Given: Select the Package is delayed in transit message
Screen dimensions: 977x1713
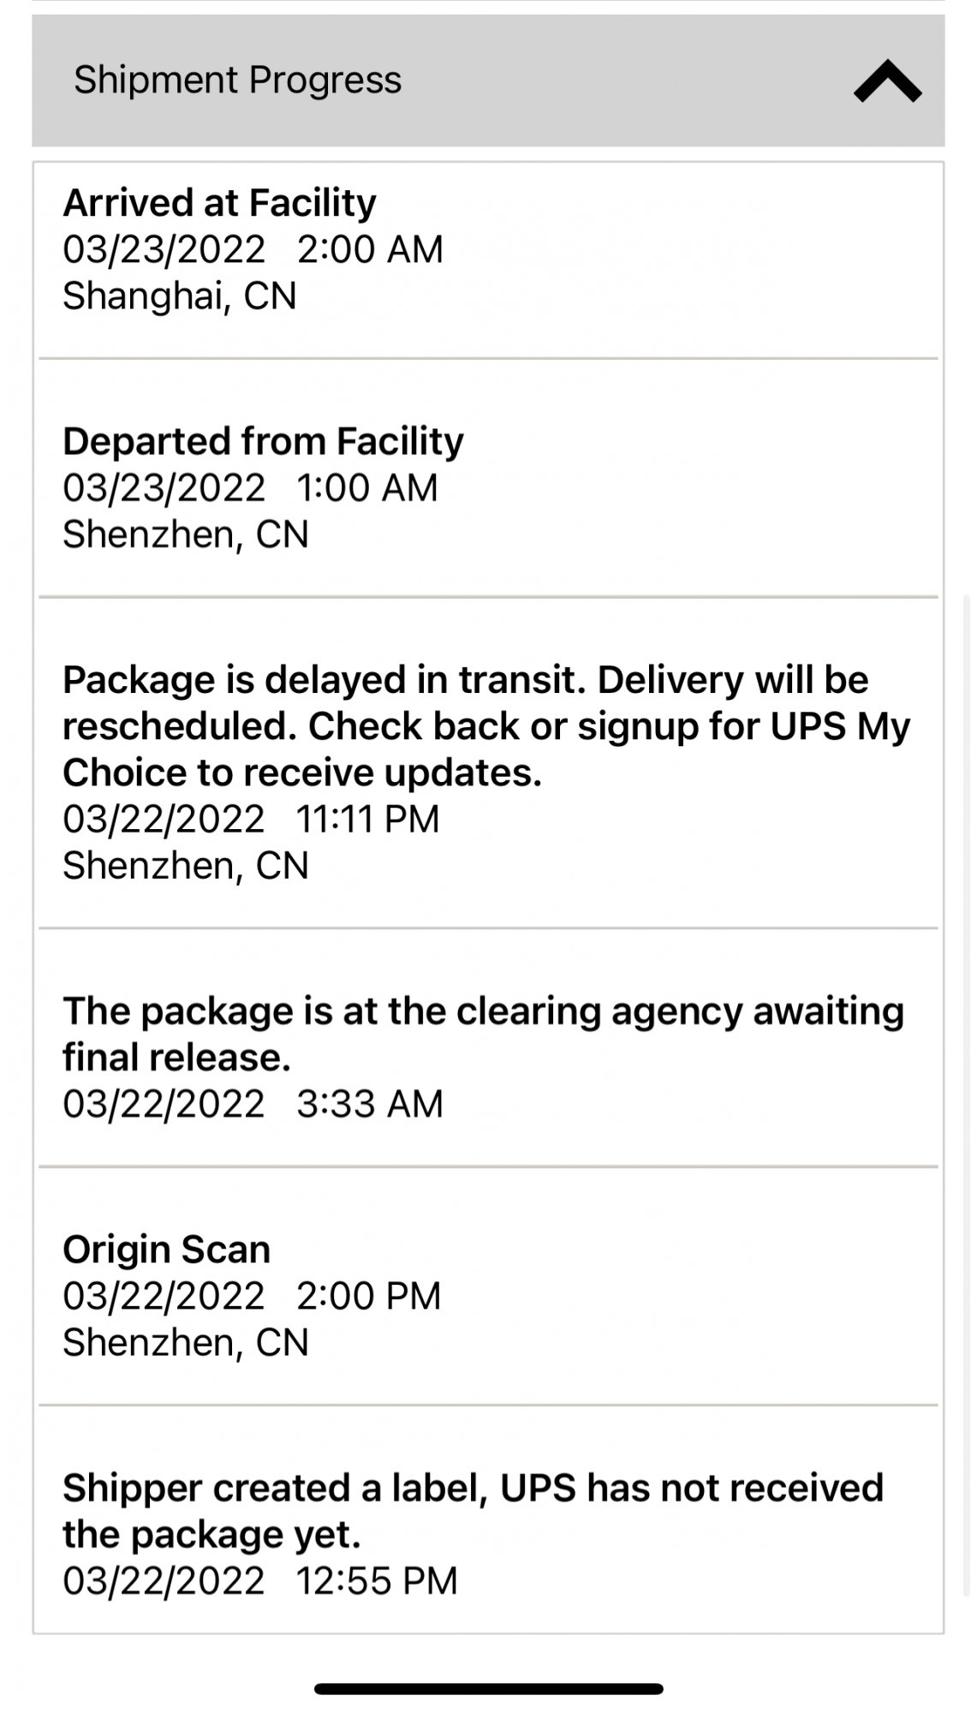Looking at the screenshot, I should pyautogui.click(x=486, y=725).
